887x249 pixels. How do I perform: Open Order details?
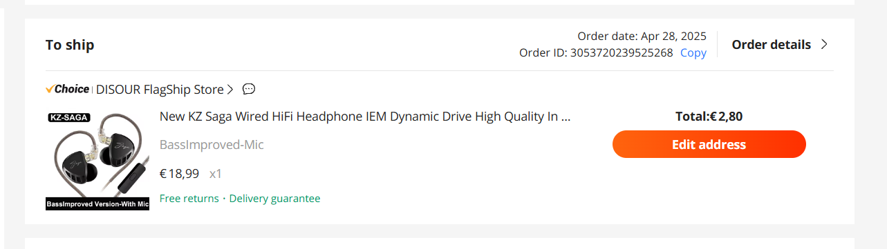[771, 45]
